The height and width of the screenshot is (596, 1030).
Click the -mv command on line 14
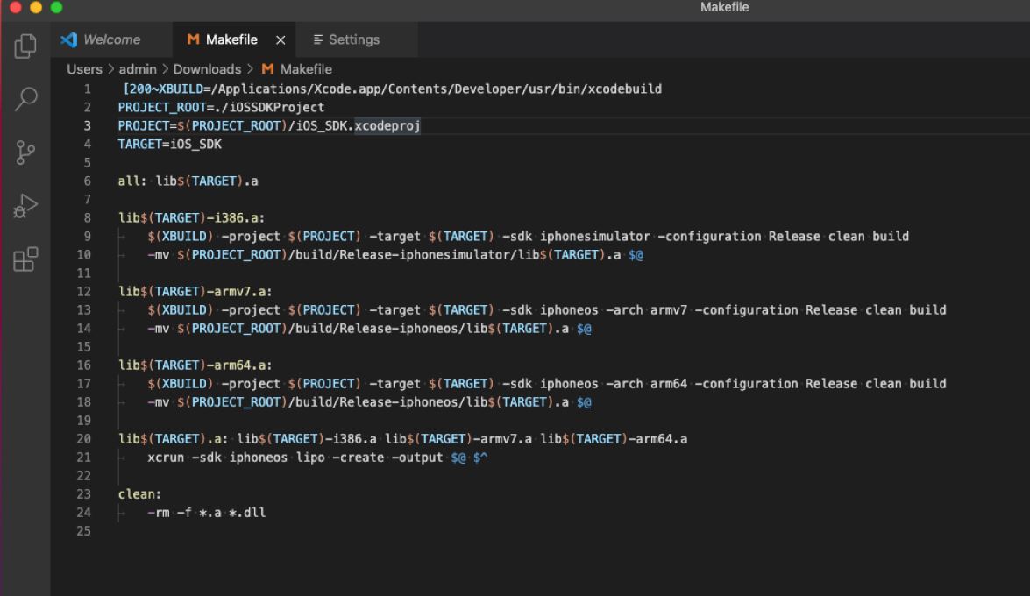click(159, 328)
